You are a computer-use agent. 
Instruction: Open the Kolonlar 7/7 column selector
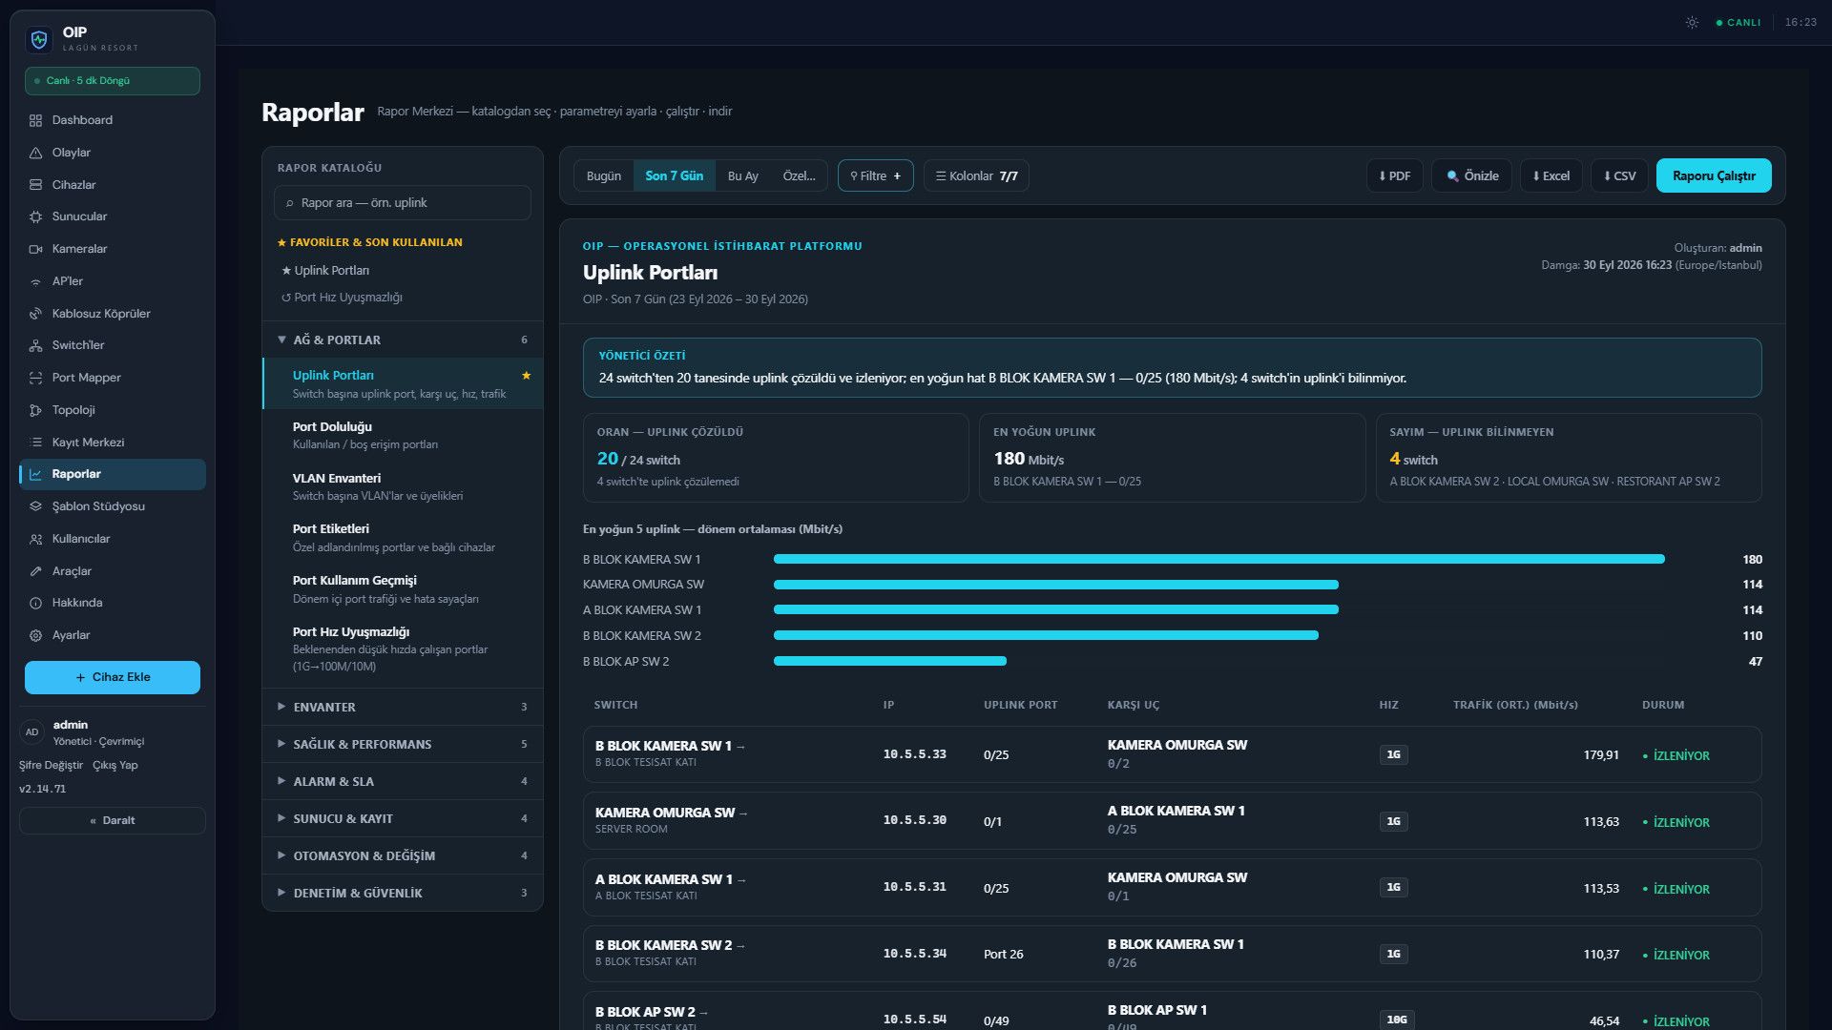click(x=976, y=175)
